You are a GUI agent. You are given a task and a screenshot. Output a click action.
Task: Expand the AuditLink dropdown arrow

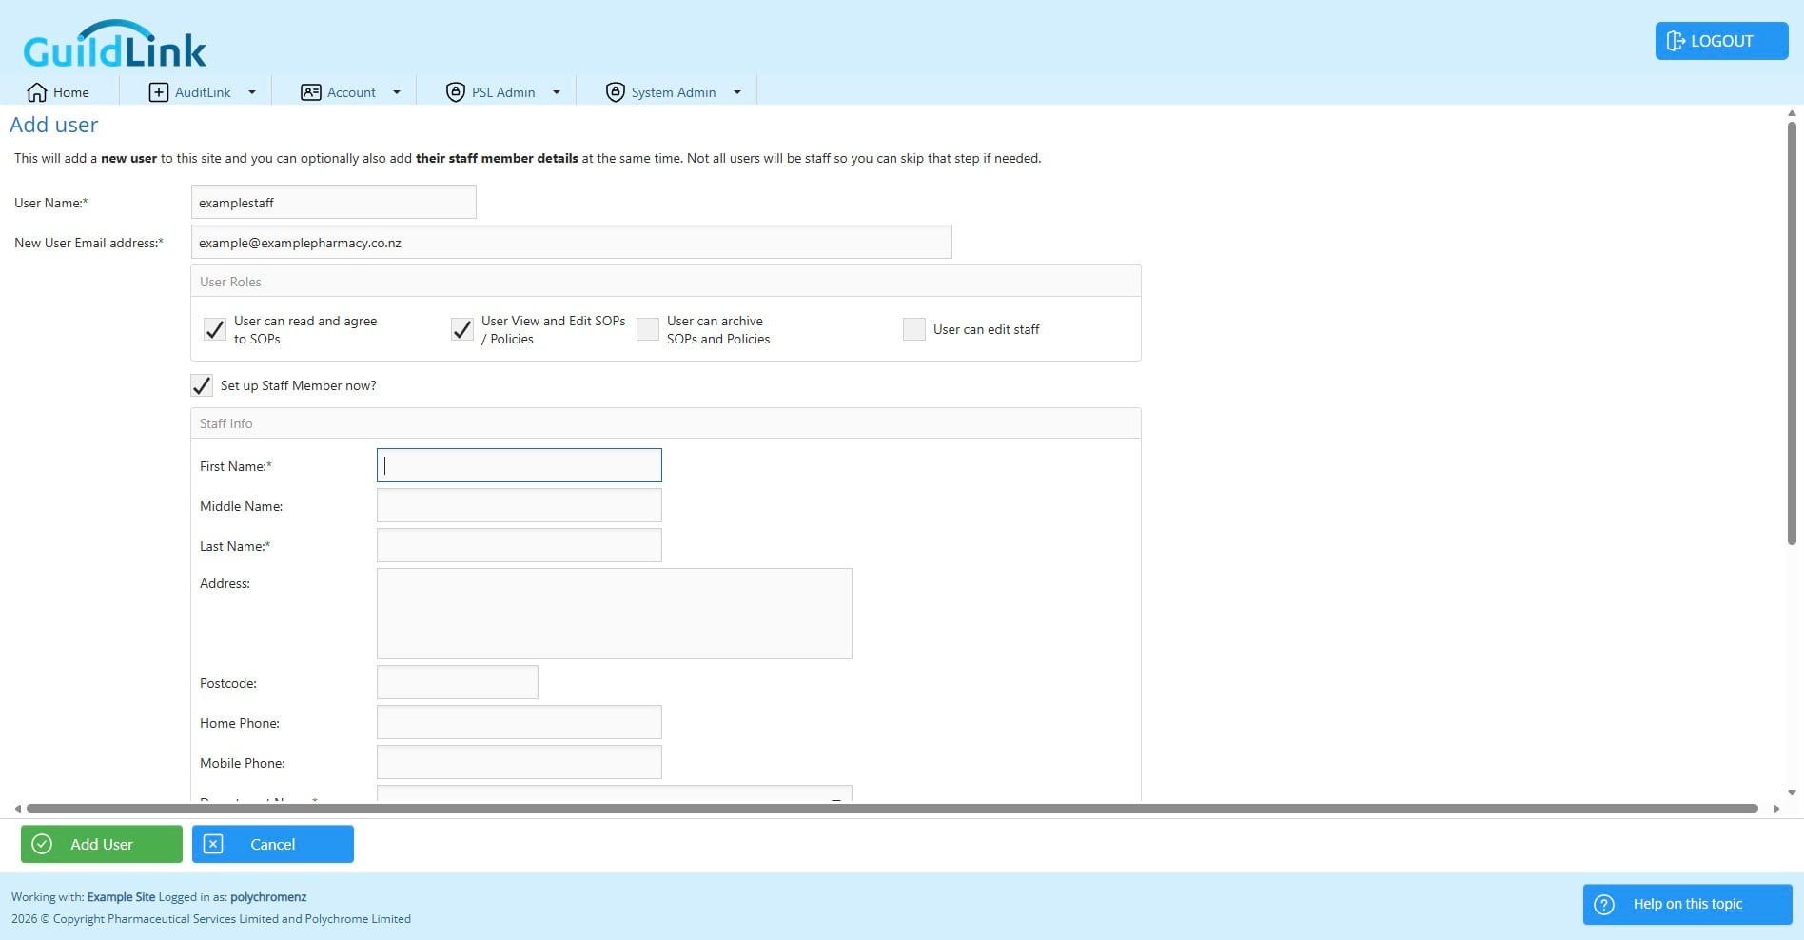coord(252,92)
